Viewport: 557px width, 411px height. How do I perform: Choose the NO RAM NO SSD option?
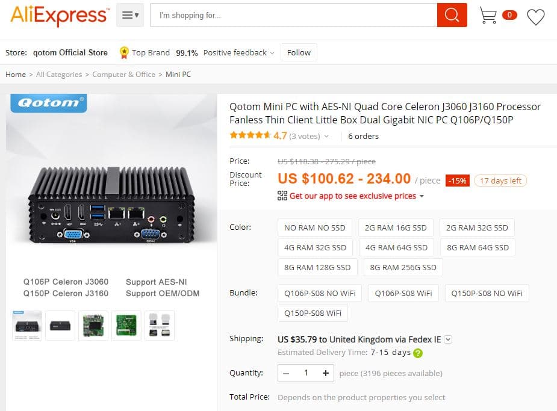pos(315,227)
